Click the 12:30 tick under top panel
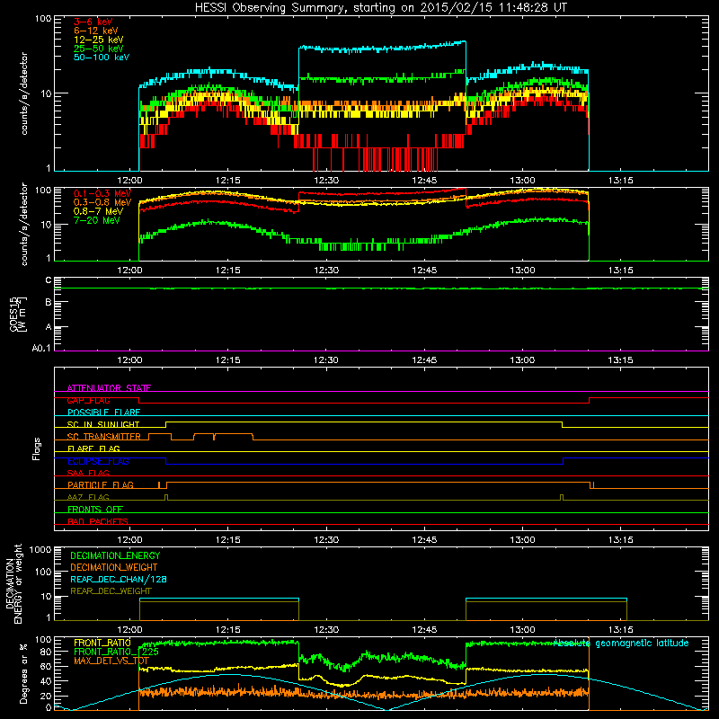The image size is (719, 719). [326, 181]
